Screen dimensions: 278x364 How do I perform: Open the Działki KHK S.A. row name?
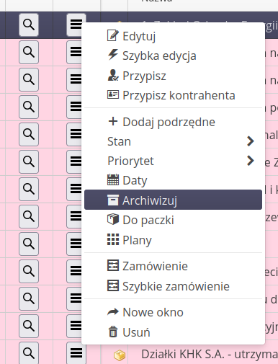click(210, 354)
